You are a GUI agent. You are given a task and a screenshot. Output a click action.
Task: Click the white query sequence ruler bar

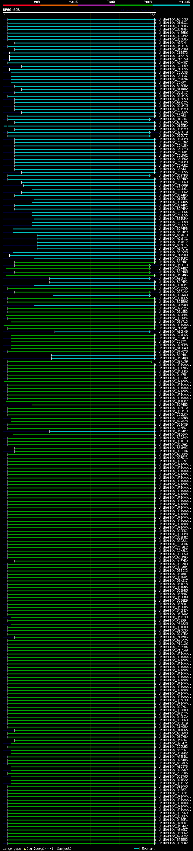(x=80, y=13)
